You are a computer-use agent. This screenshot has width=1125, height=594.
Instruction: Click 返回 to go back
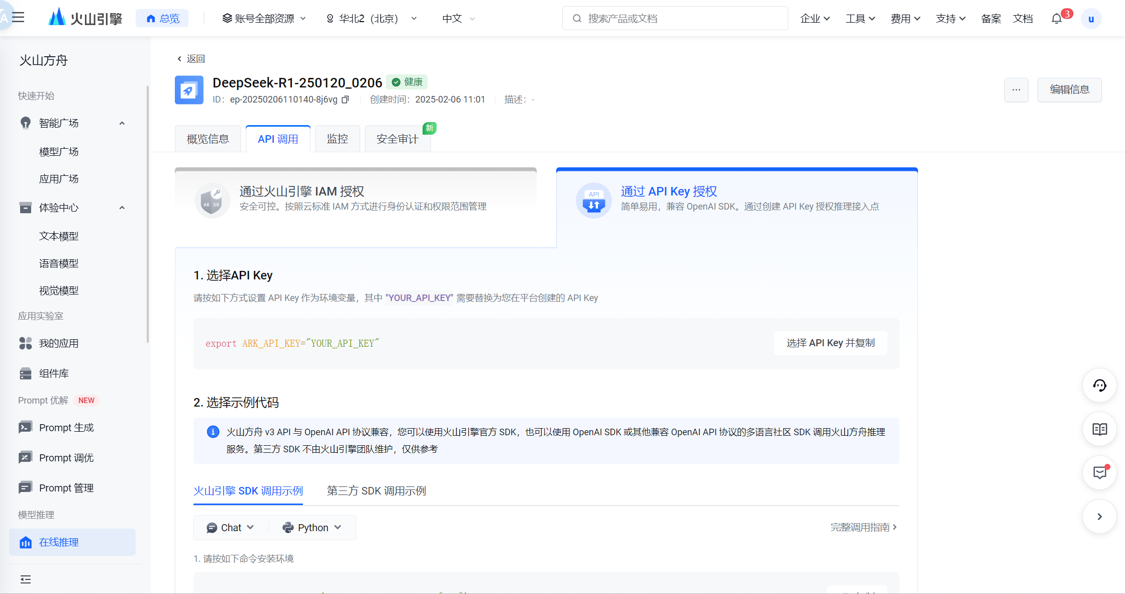191,59
